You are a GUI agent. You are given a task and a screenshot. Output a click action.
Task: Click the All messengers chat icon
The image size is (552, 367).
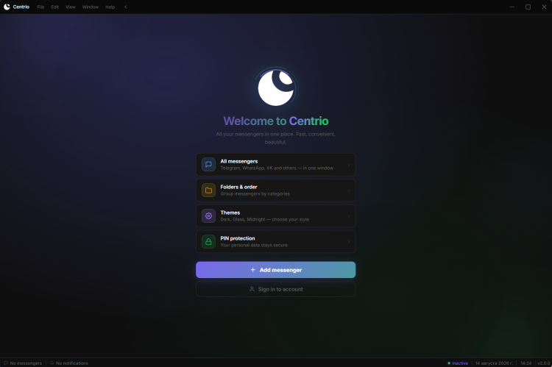208,164
